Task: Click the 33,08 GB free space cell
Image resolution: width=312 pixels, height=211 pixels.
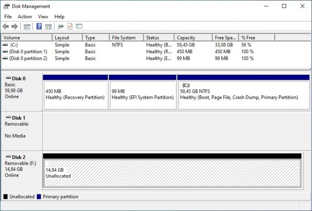Action: click(224, 45)
